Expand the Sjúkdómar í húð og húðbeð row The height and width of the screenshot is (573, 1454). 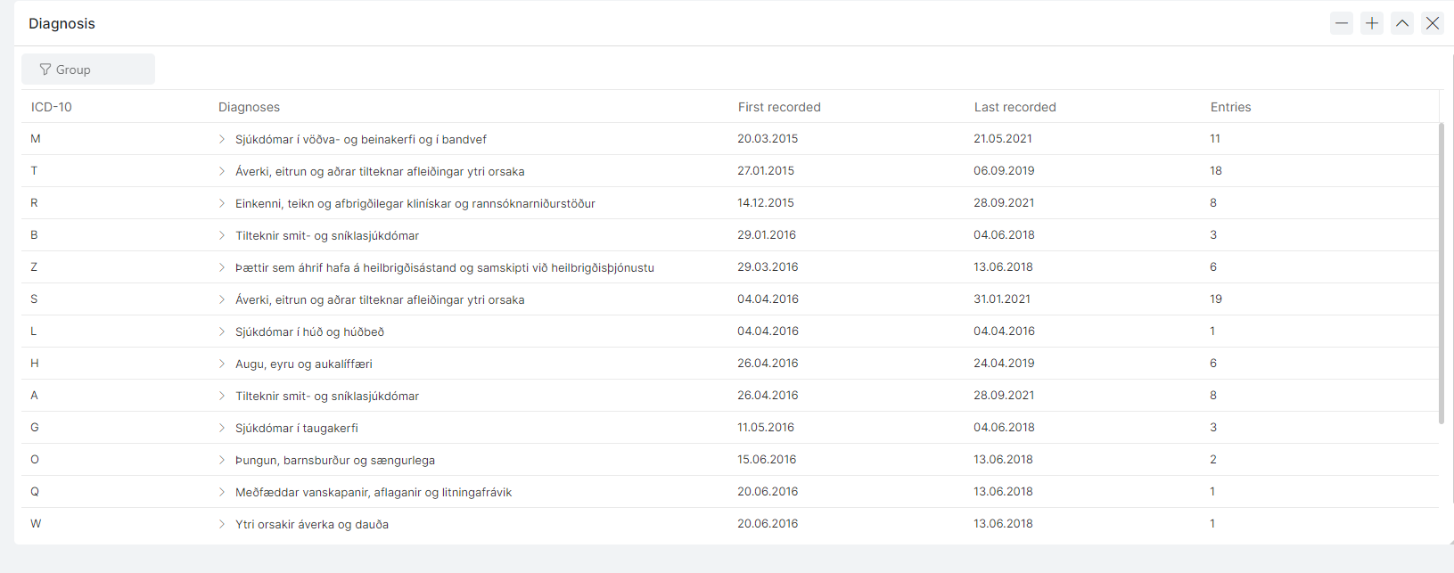pos(222,332)
